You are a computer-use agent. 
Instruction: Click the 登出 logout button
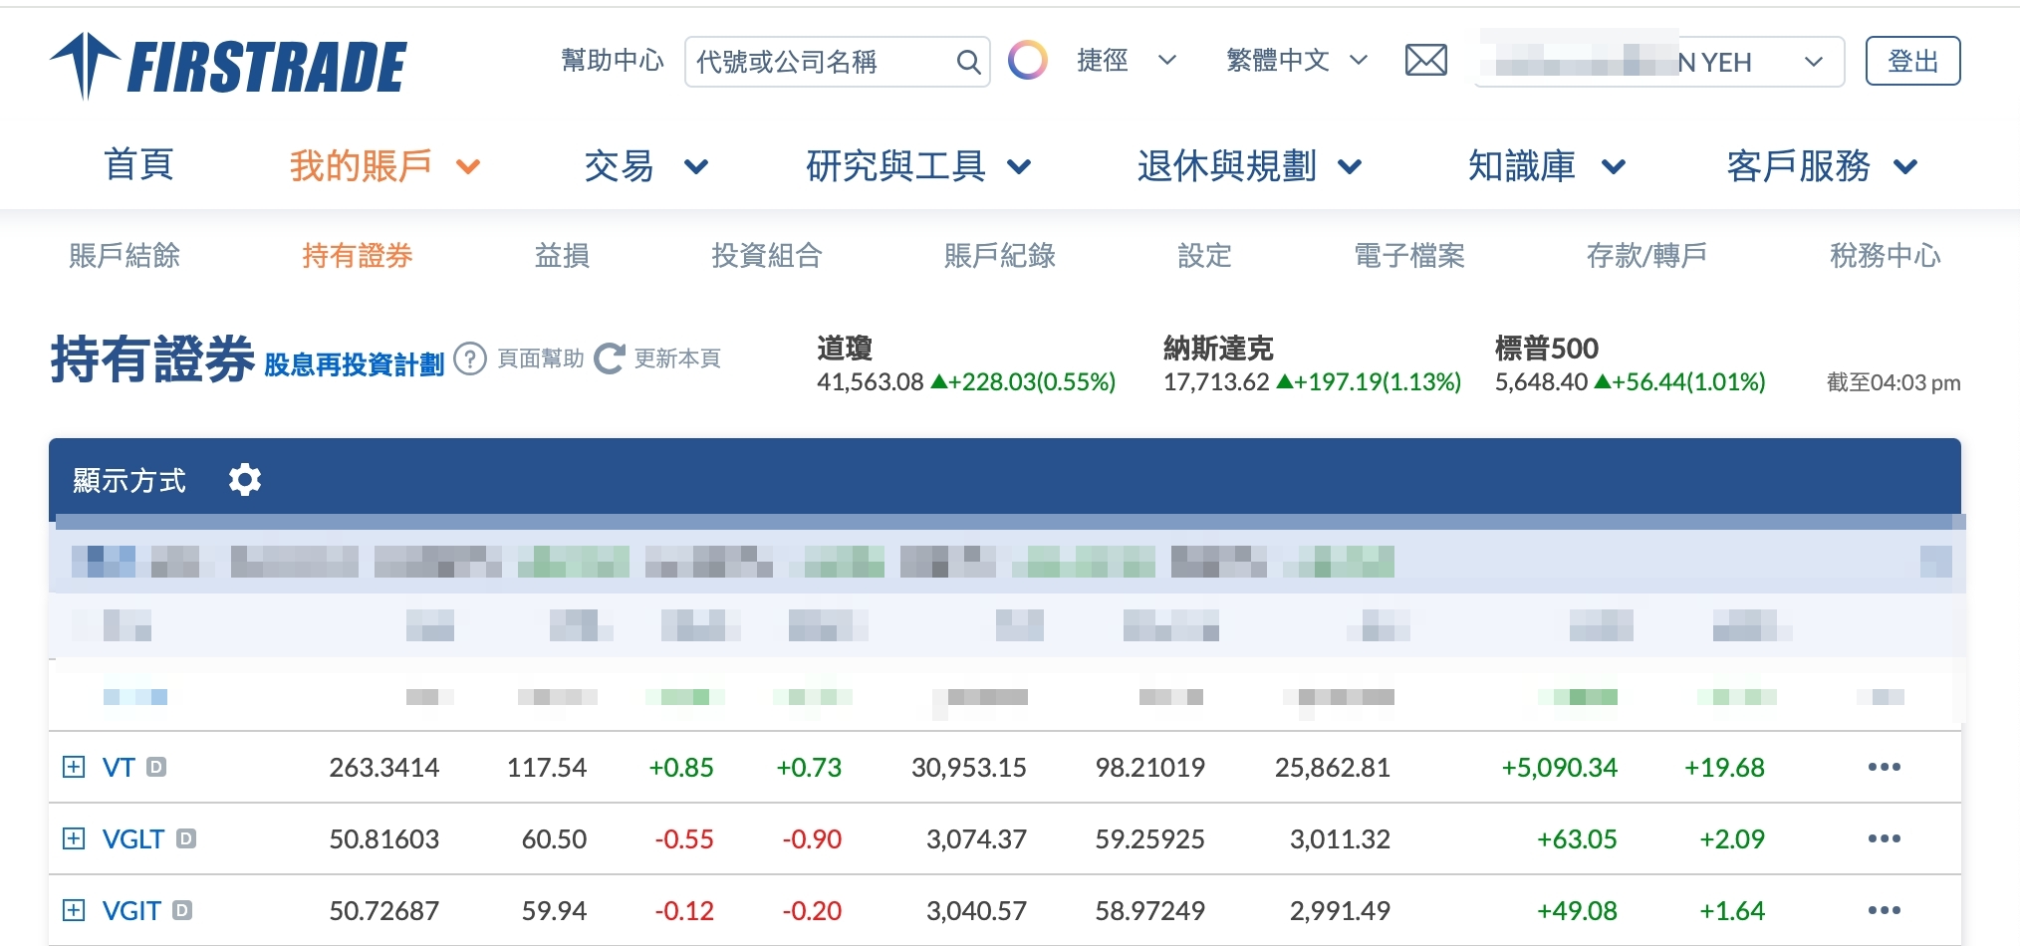tap(1912, 62)
